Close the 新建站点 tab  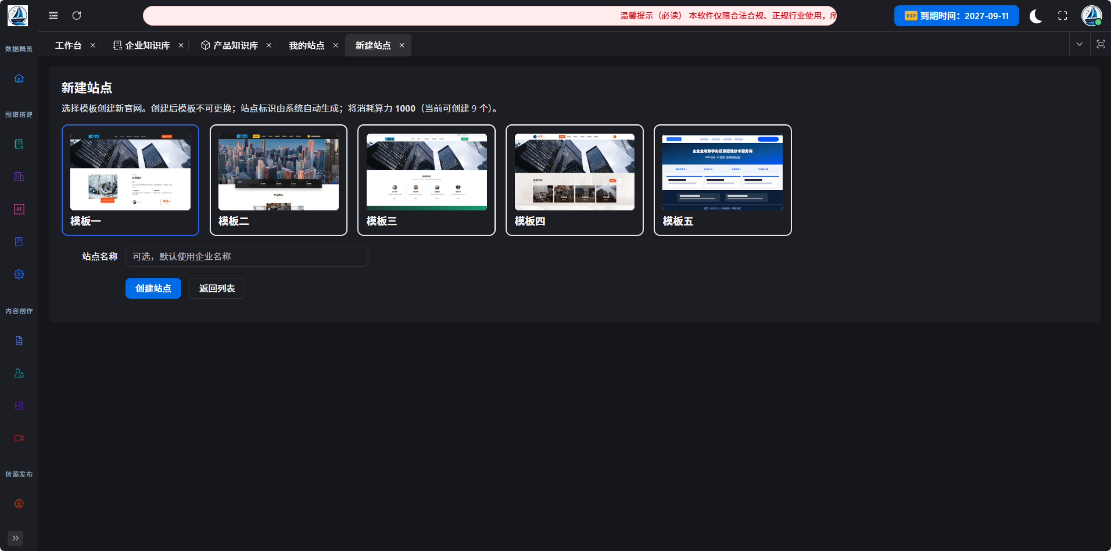coord(402,45)
